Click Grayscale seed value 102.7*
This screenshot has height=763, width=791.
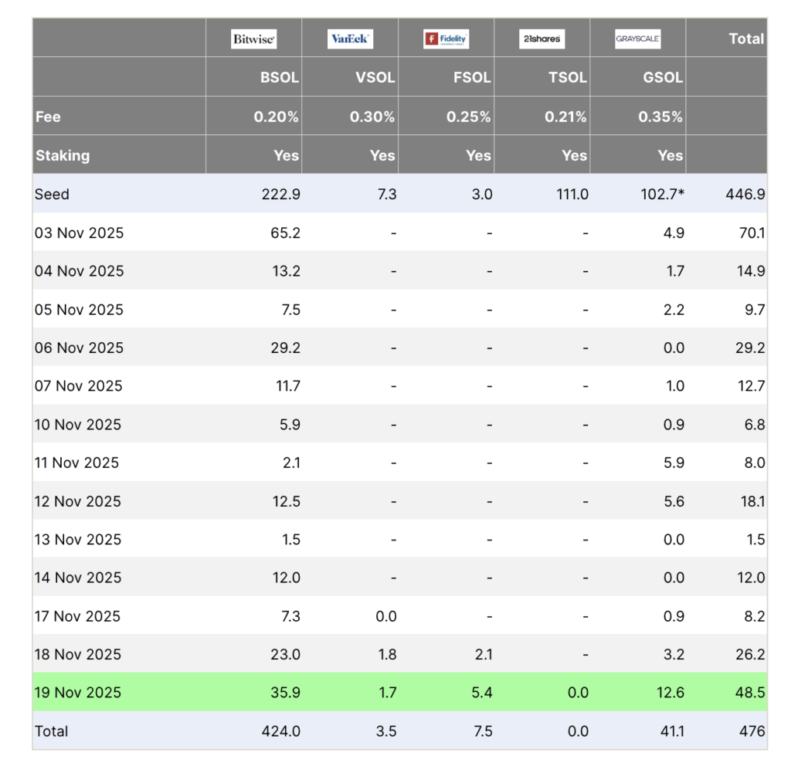pyautogui.click(x=662, y=195)
